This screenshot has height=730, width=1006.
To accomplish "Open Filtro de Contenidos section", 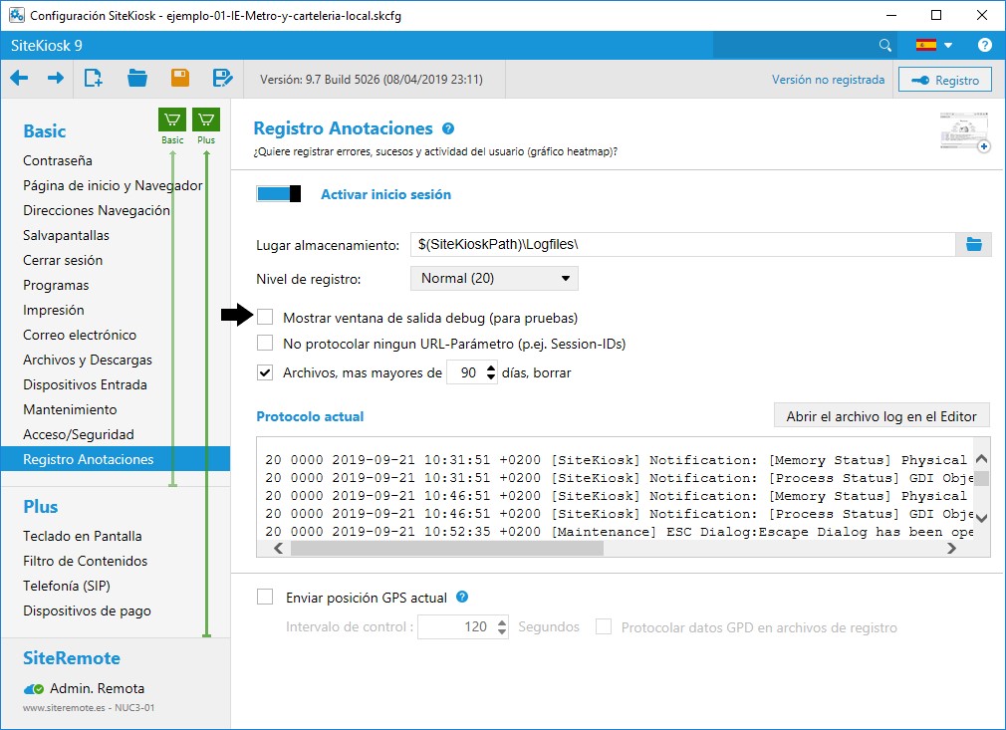I will (85, 561).
